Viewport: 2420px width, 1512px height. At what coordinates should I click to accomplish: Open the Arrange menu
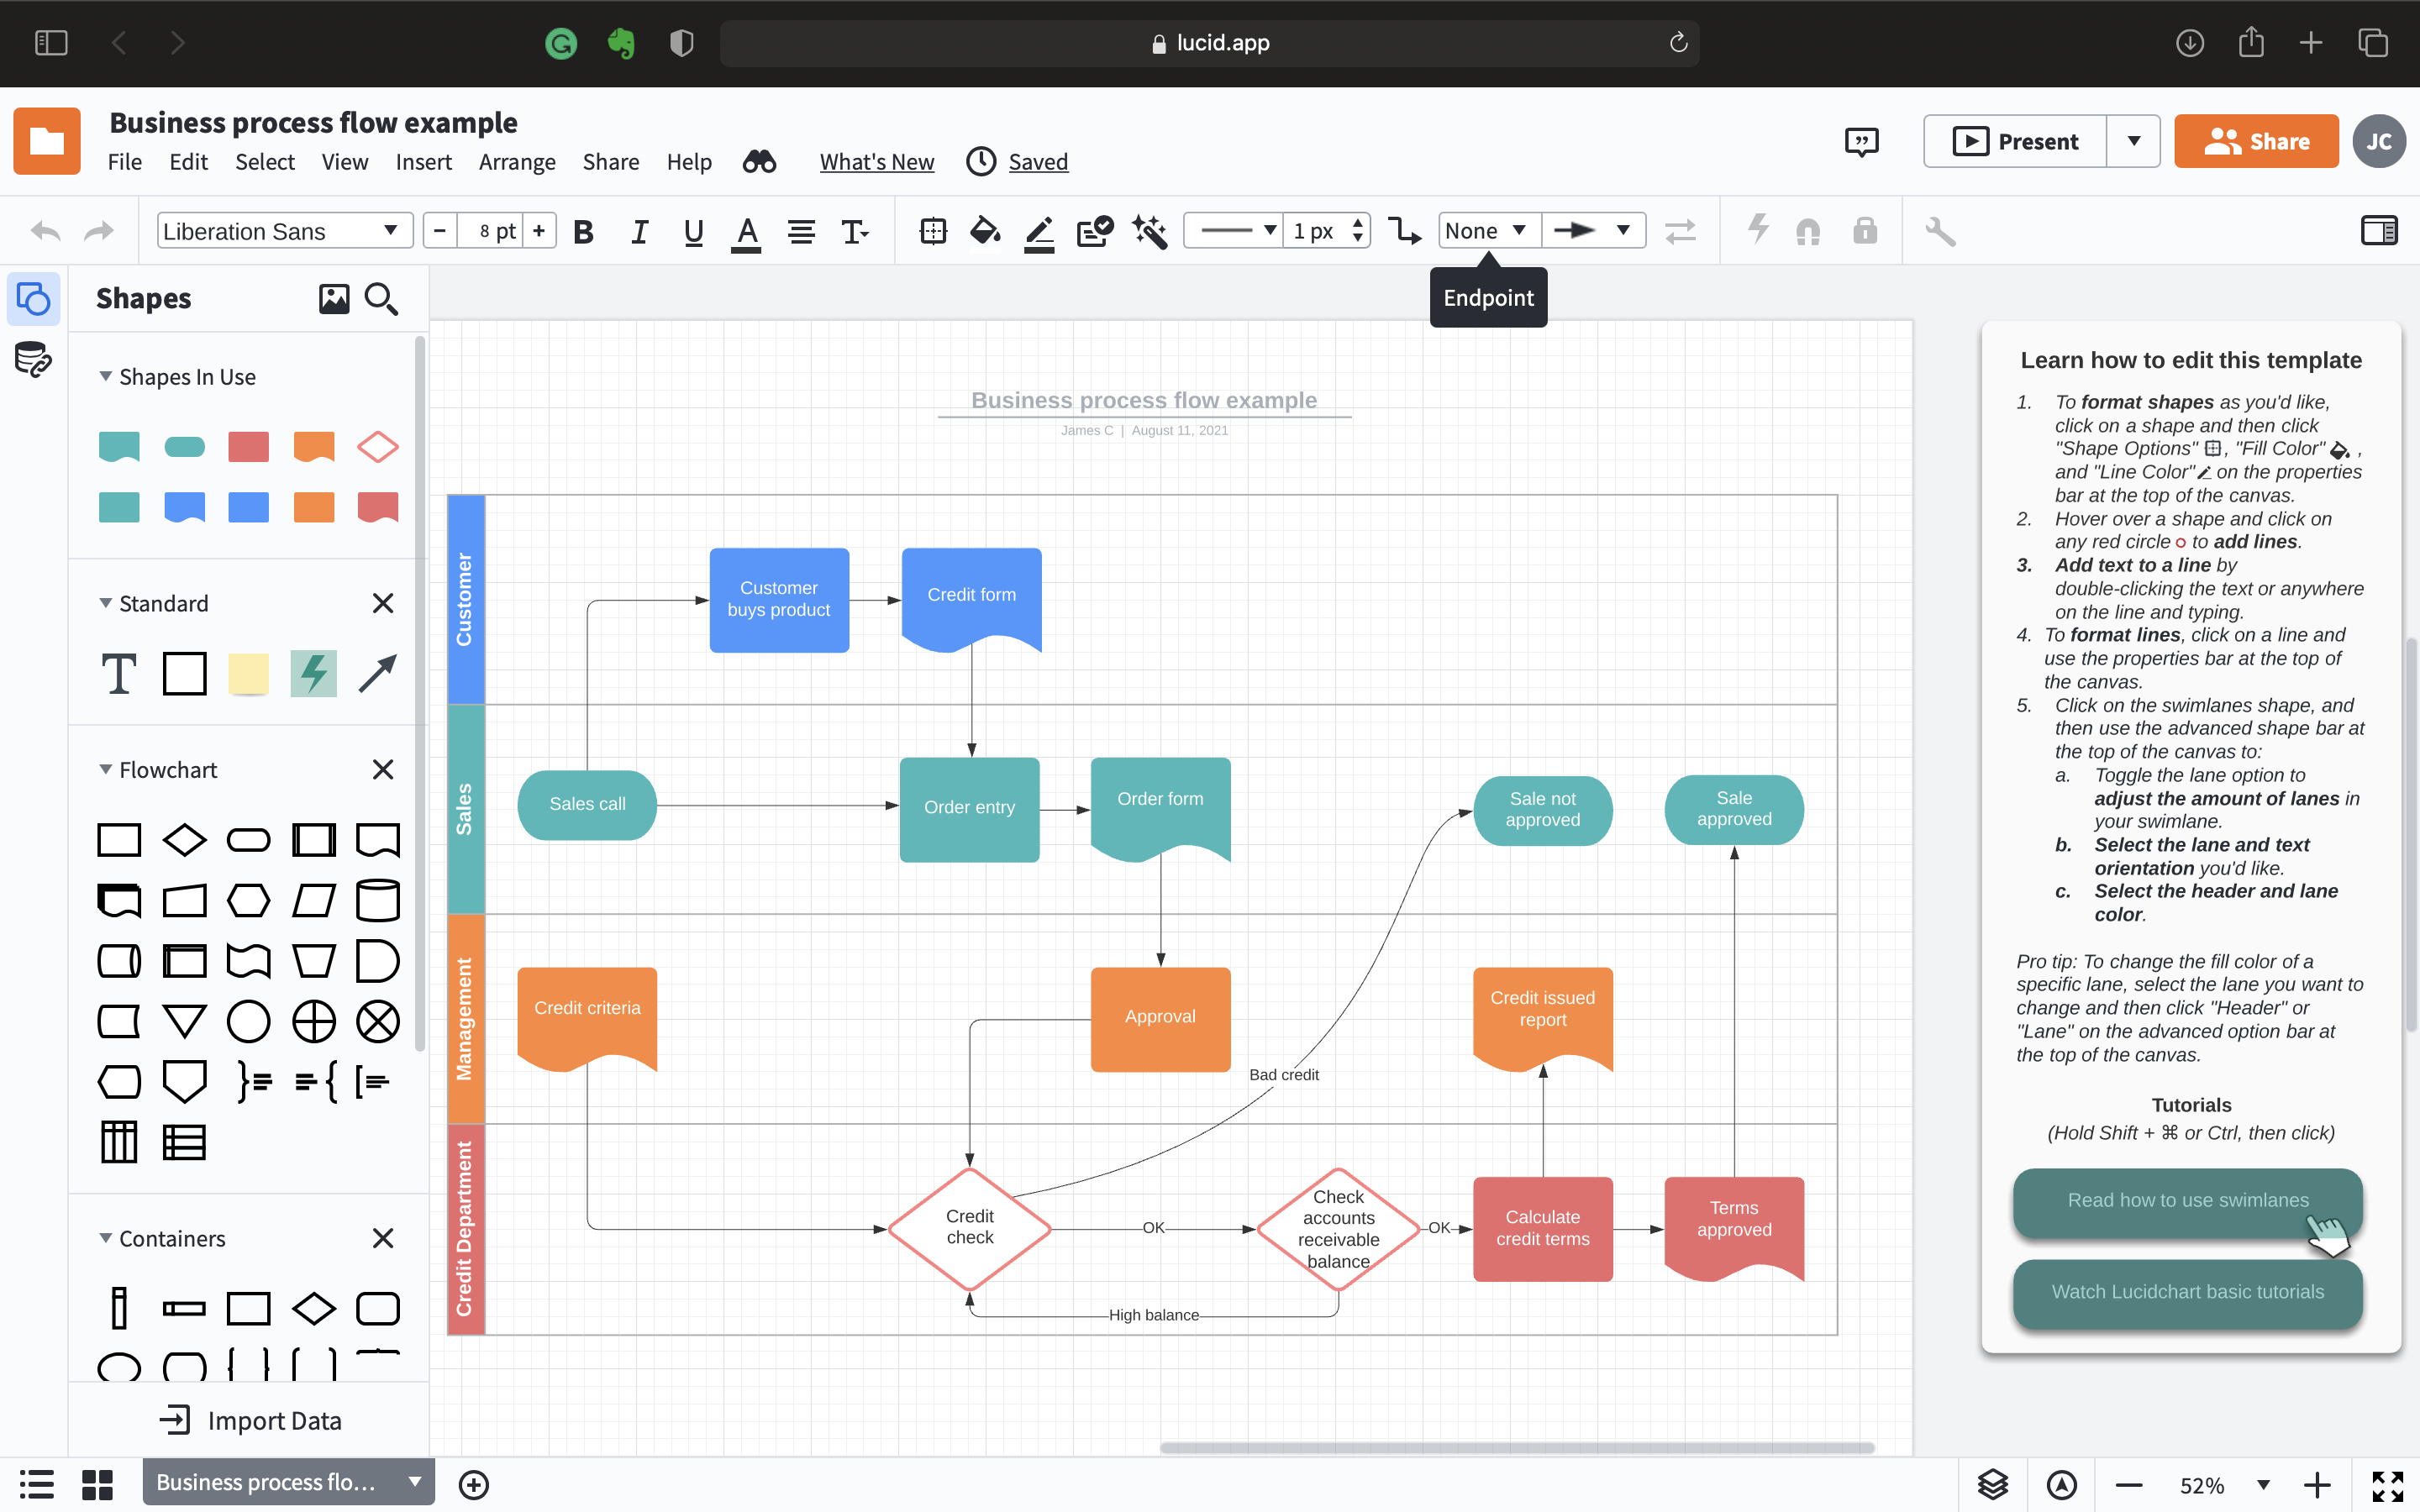(516, 161)
